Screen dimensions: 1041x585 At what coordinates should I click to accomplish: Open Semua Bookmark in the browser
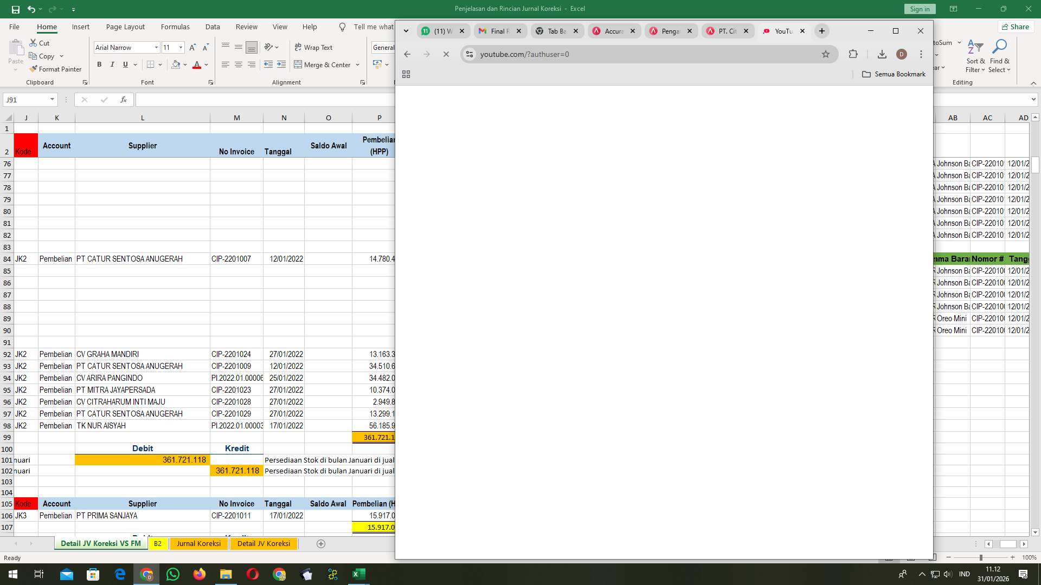tap(899, 74)
